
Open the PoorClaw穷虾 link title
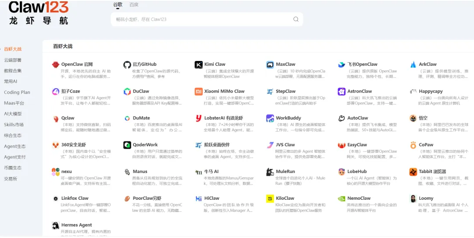click(x=147, y=198)
